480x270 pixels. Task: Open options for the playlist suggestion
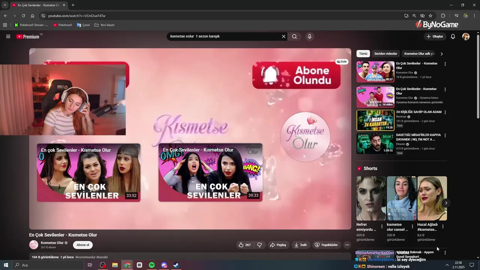pyautogui.click(x=445, y=90)
